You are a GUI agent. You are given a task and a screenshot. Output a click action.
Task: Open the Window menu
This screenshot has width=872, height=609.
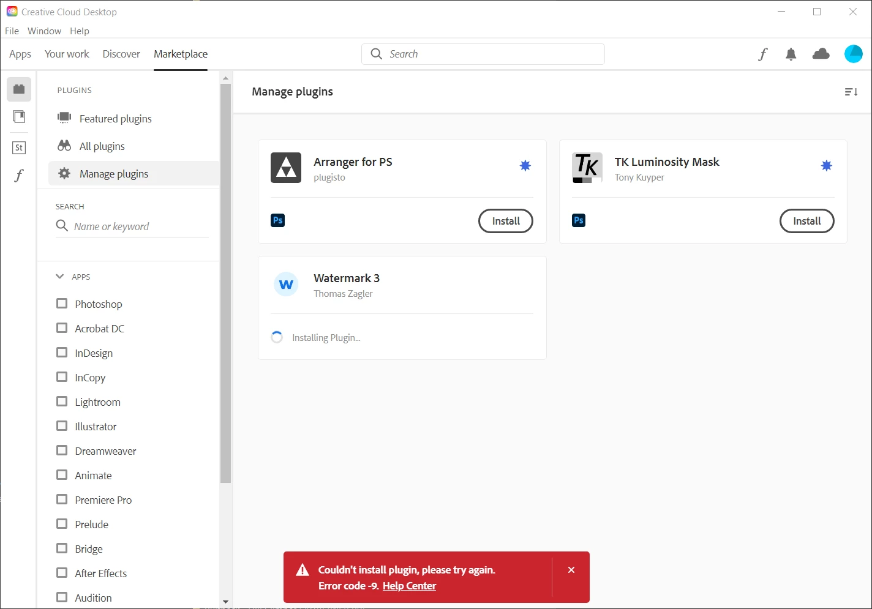click(x=44, y=31)
